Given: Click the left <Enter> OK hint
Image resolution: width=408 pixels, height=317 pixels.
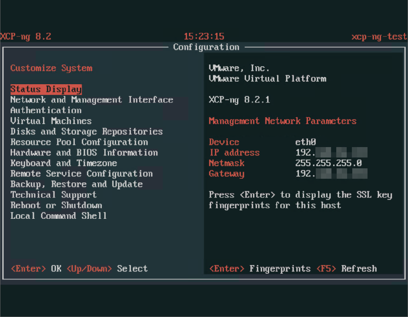Looking at the screenshot, I should [x=36, y=269].
